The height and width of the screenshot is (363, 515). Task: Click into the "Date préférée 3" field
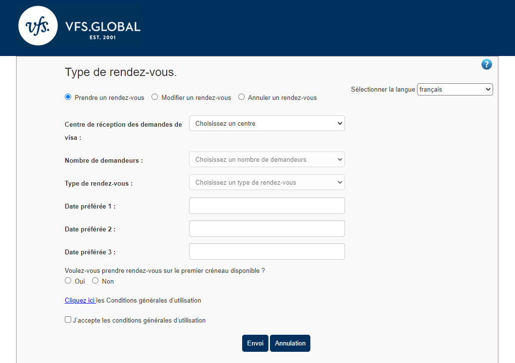pyautogui.click(x=267, y=251)
